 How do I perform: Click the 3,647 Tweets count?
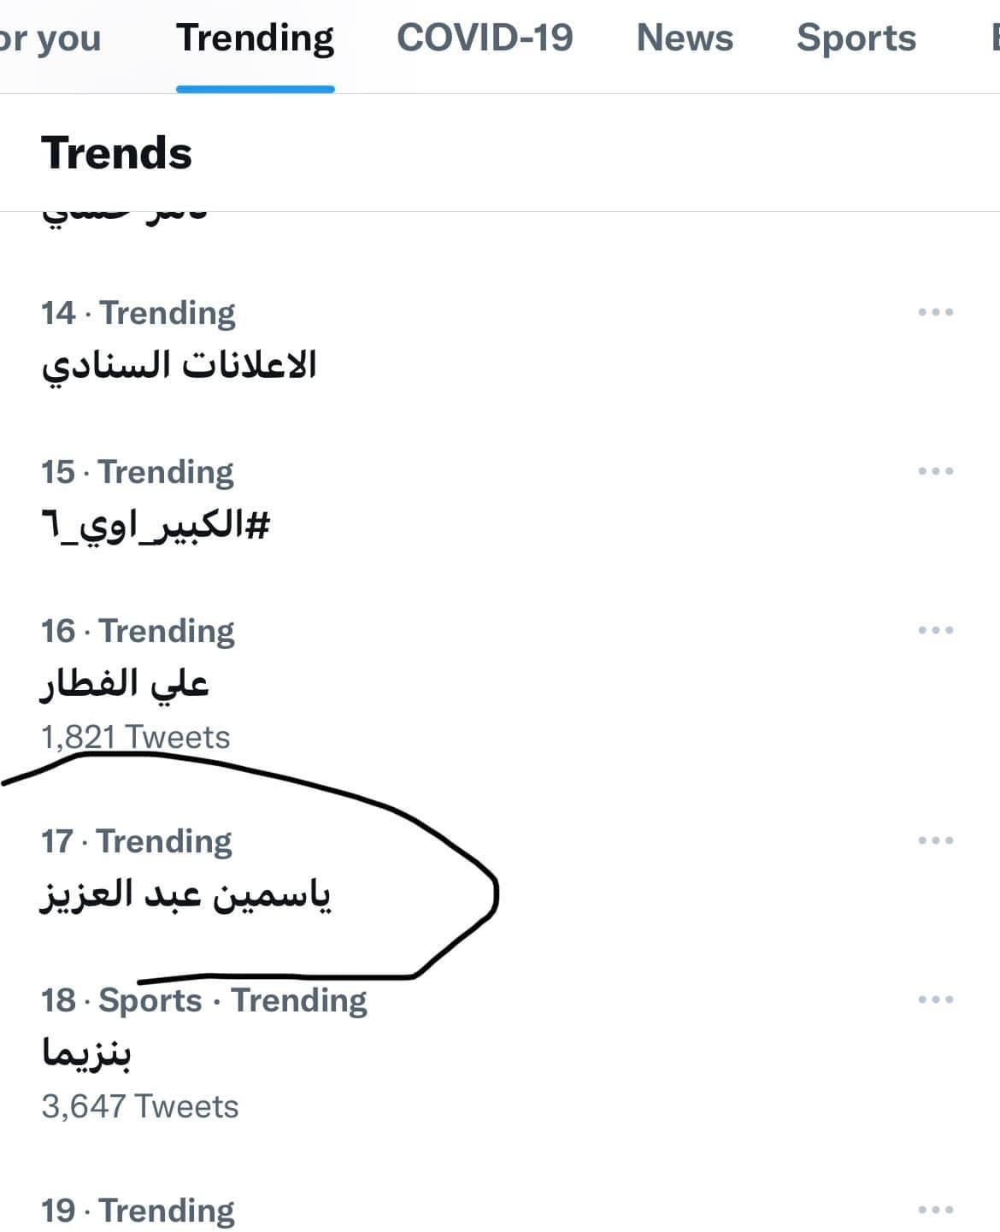(x=140, y=1106)
